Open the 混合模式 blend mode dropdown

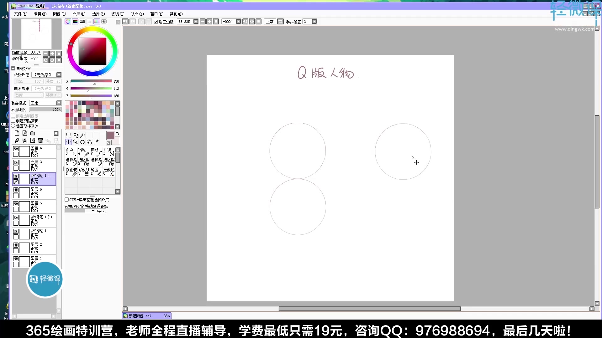coord(59,103)
